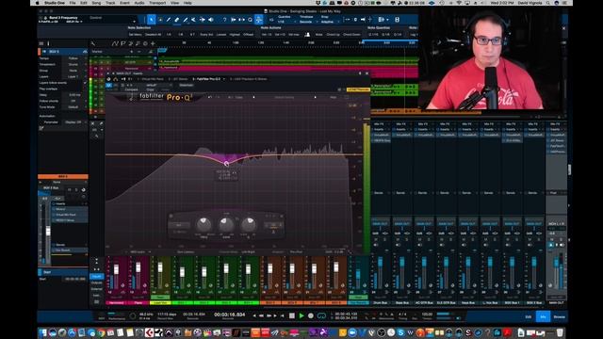Switch to the second plugin tab
This screenshot has width=603, height=339.
coord(179,79)
